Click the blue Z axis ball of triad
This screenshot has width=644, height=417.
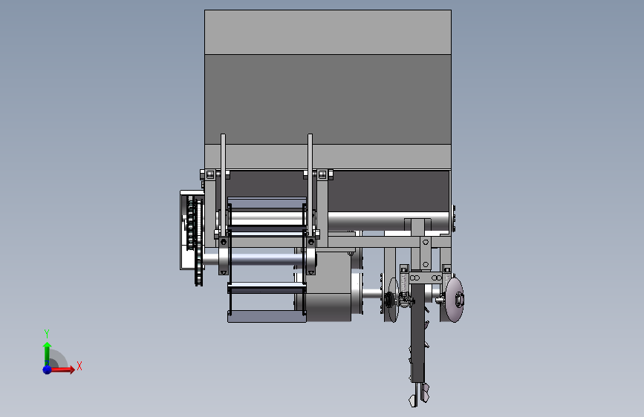47,370
